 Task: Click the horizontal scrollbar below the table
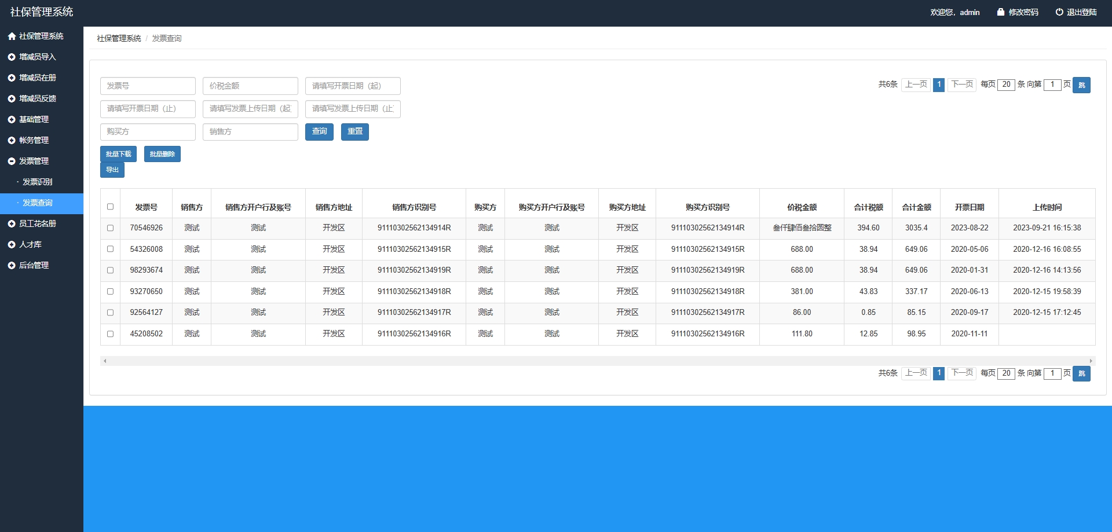pos(598,361)
